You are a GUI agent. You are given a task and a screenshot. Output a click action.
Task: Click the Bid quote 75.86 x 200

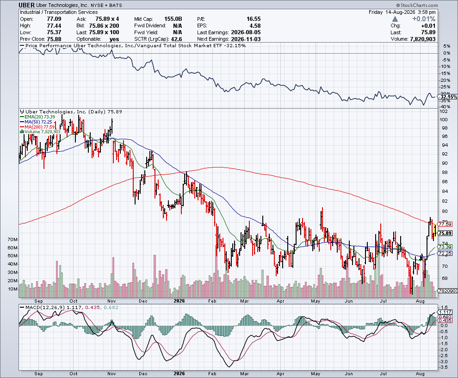pyautogui.click(x=104, y=26)
